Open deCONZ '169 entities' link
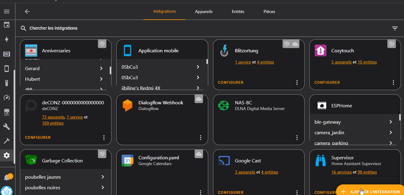This screenshot has height=195, width=404. click(53, 123)
